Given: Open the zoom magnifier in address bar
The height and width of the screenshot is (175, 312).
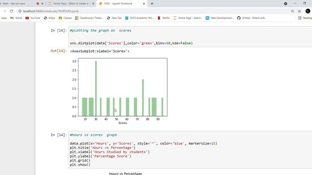Looking at the screenshot, I should coord(292,11).
